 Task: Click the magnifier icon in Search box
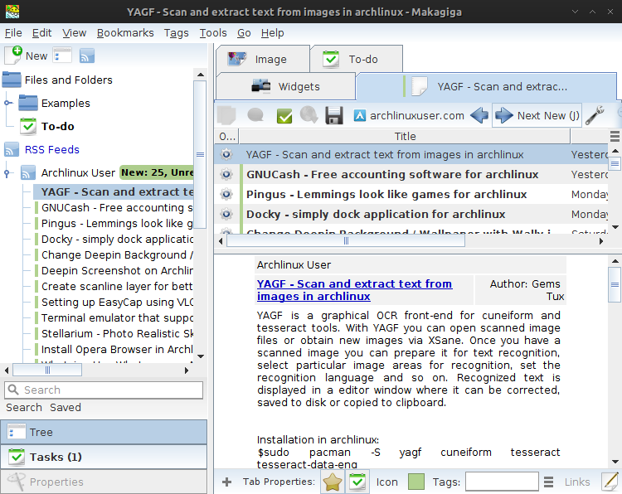(x=13, y=390)
